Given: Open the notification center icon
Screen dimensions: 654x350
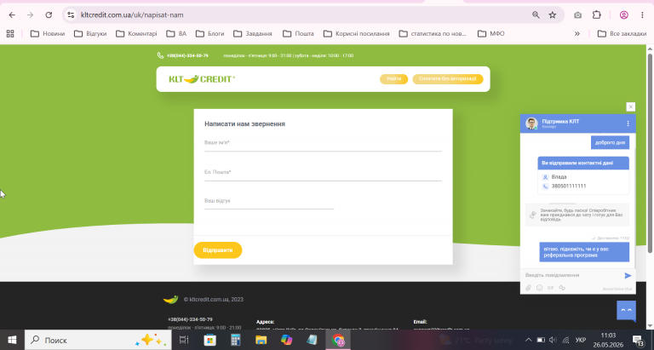Looking at the screenshot, I should coord(638,340).
